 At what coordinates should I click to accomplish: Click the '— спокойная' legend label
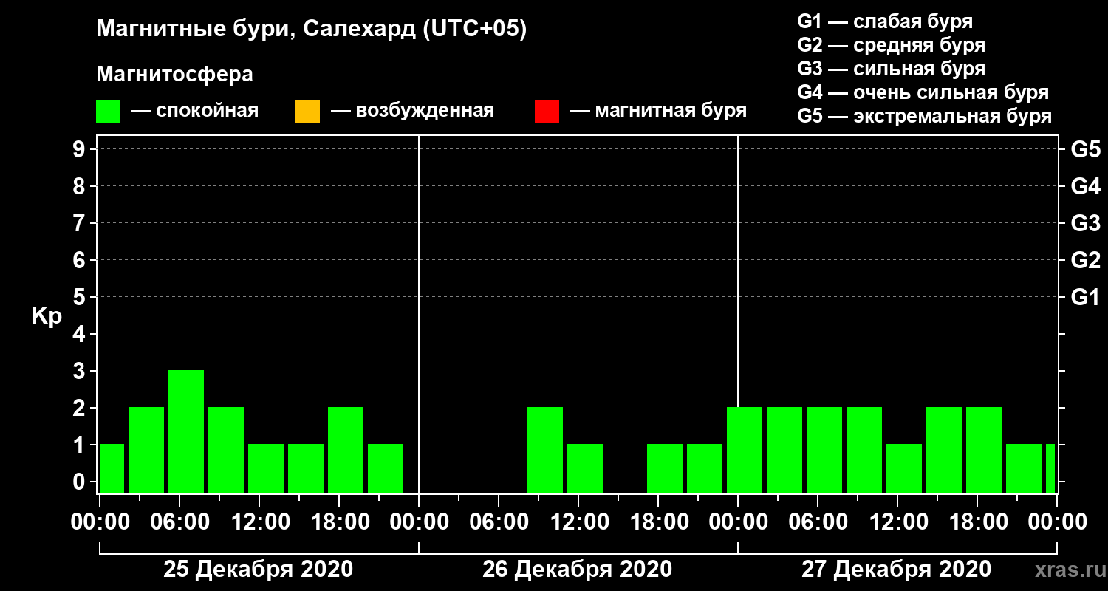point(194,111)
